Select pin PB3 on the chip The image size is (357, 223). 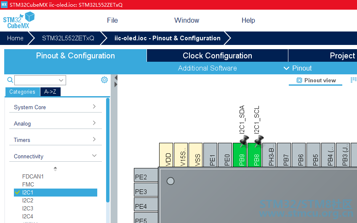click(x=343, y=155)
